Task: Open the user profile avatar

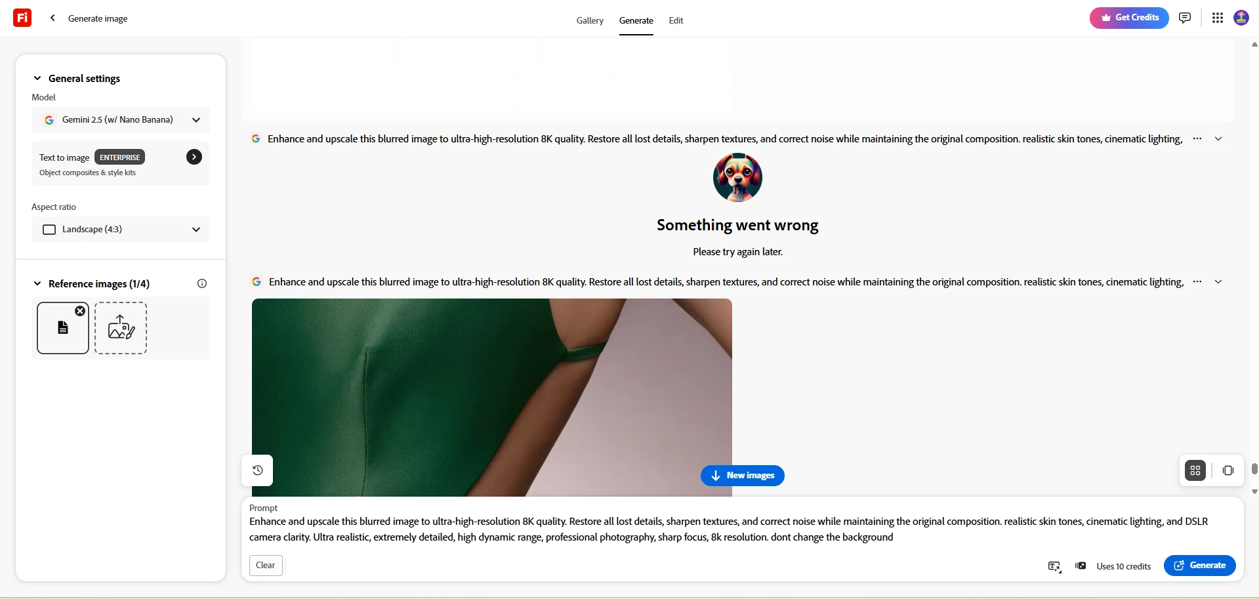Action: 1241,18
